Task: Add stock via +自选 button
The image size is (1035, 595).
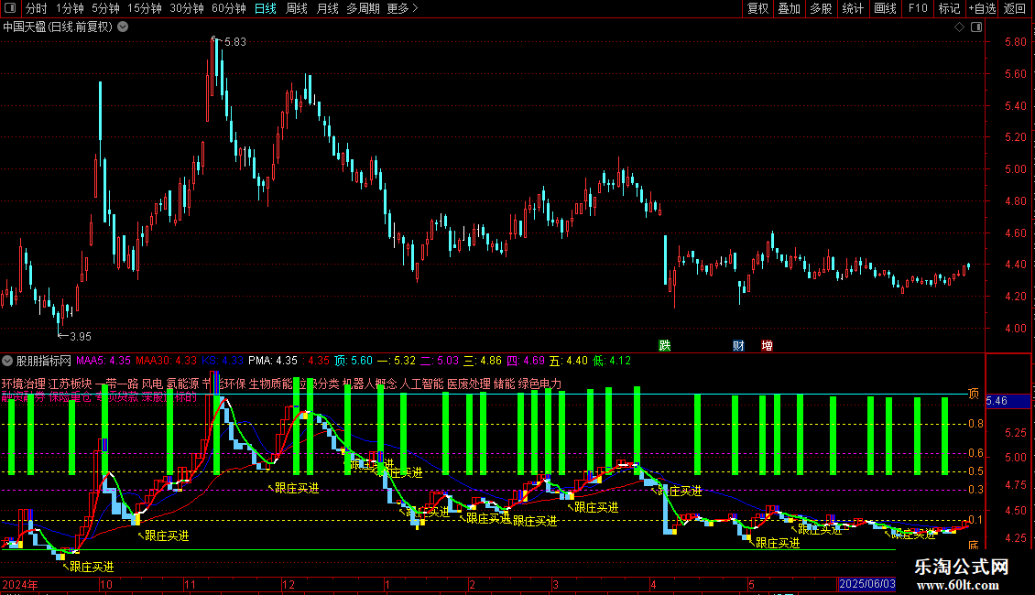Action: point(982,8)
